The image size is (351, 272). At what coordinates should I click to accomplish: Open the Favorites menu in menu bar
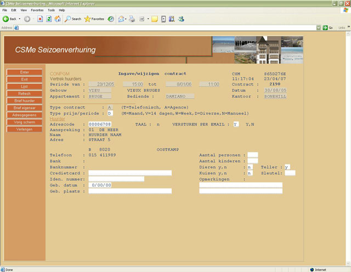[x=37, y=10]
